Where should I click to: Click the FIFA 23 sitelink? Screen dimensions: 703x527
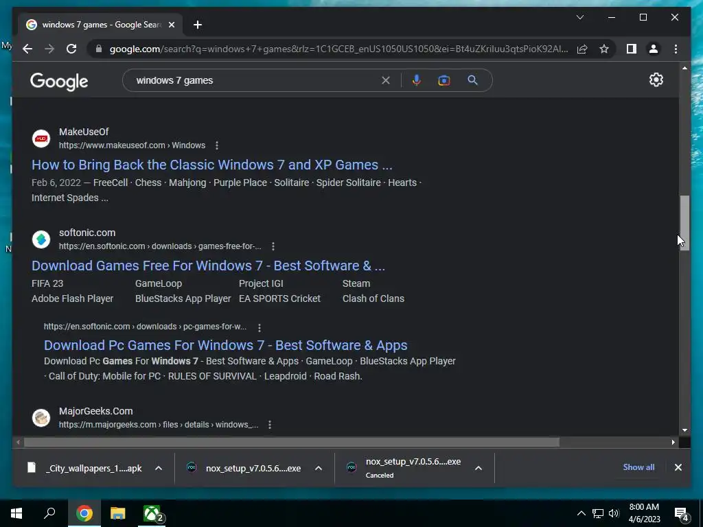(x=47, y=283)
